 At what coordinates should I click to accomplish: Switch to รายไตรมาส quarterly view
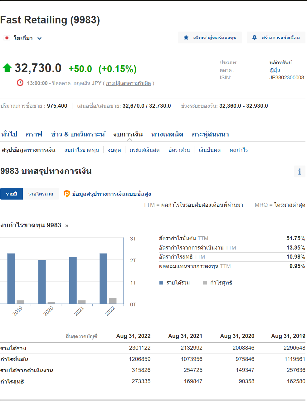click(41, 194)
